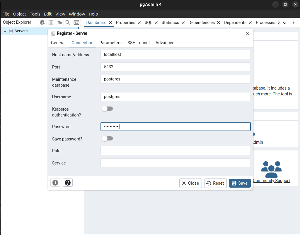Viewport: 300px width, 235px height.
Task: Close the Register - Server dialog with X
Action: click(x=248, y=34)
